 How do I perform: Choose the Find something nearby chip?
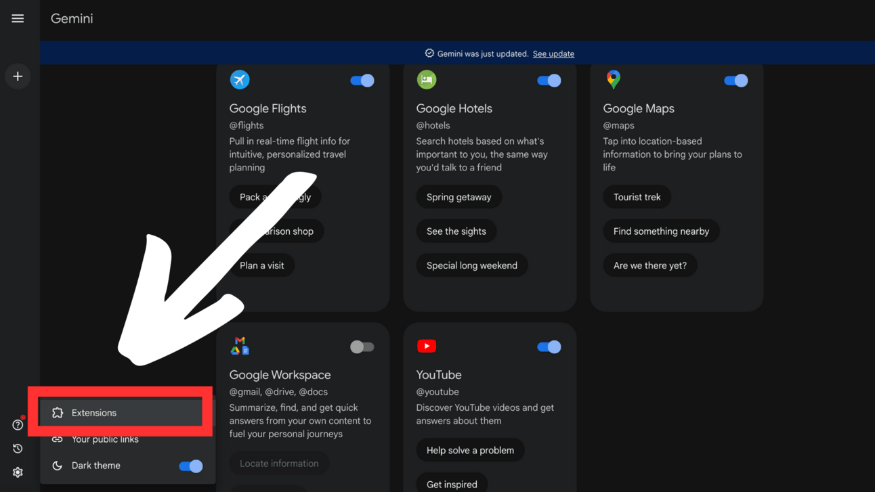[x=662, y=231]
